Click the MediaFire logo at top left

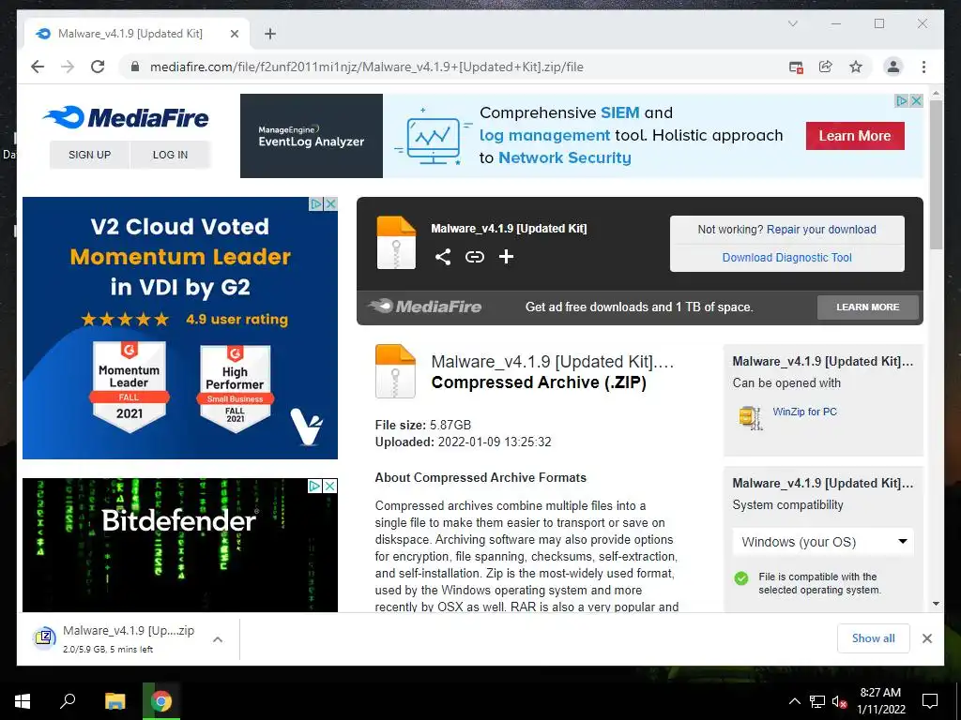[126, 117]
